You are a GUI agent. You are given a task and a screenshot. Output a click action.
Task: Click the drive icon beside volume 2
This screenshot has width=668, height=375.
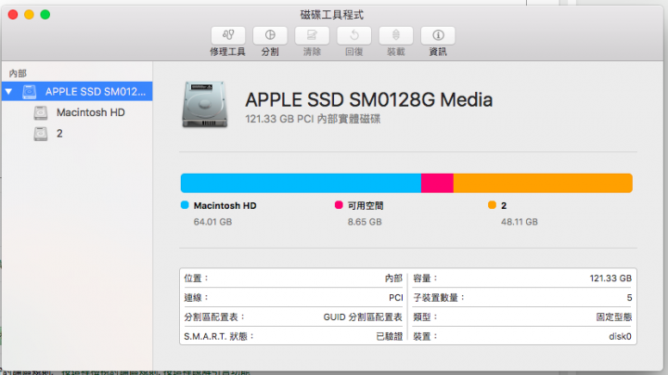[x=41, y=134]
